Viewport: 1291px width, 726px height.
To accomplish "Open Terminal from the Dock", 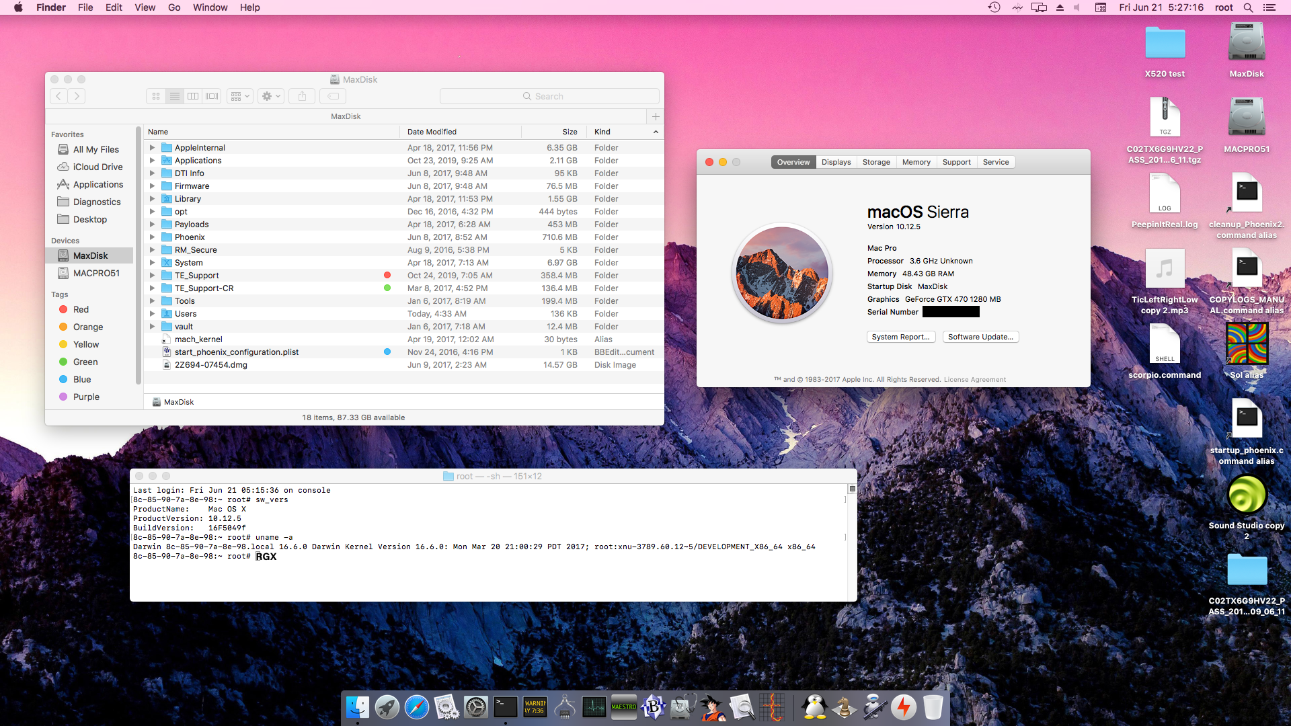I will coord(506,707).
